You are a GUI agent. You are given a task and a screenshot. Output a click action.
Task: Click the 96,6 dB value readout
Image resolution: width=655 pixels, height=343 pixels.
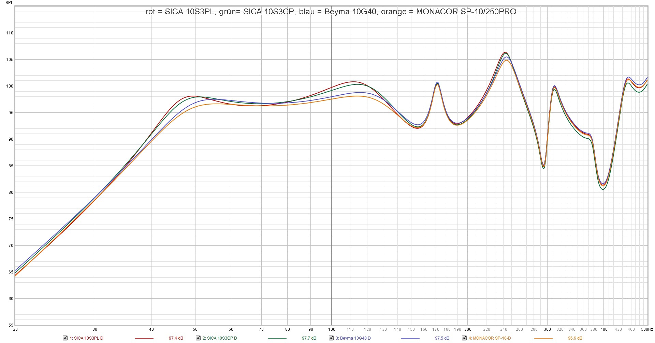tap(575, 338)
